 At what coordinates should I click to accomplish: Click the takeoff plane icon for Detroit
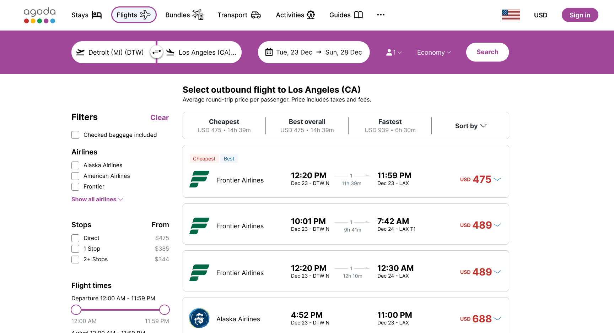click(x=81, y=52)
